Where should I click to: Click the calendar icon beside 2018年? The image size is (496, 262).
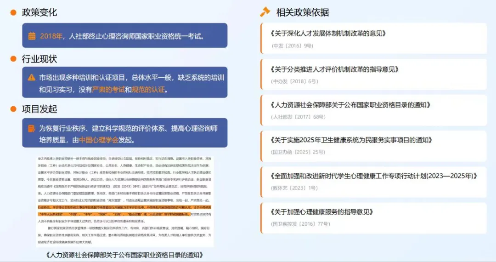pyautogui.click(x=32, y=36)
